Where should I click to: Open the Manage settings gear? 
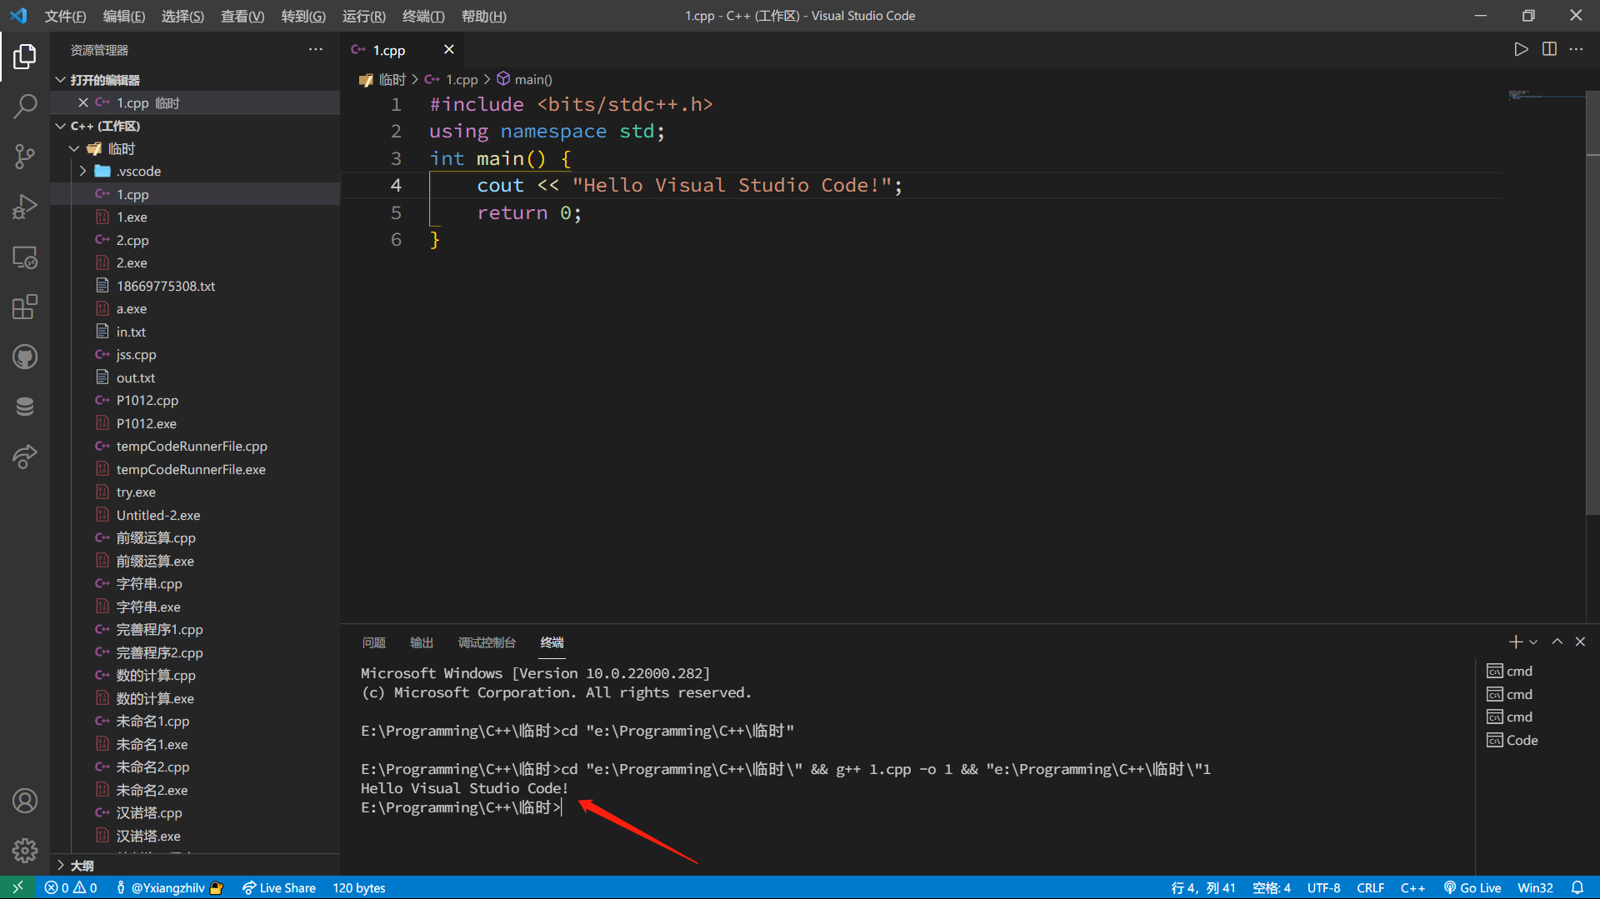(x=25, y=850)
